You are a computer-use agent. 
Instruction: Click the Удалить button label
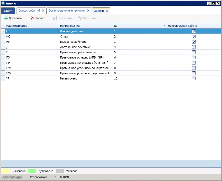(41, 18)
